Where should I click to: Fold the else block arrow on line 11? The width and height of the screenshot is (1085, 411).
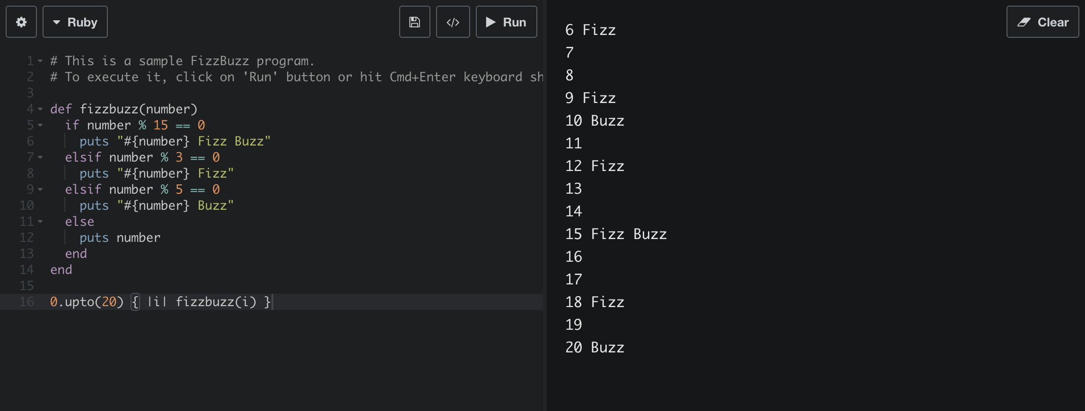point(40,222)
